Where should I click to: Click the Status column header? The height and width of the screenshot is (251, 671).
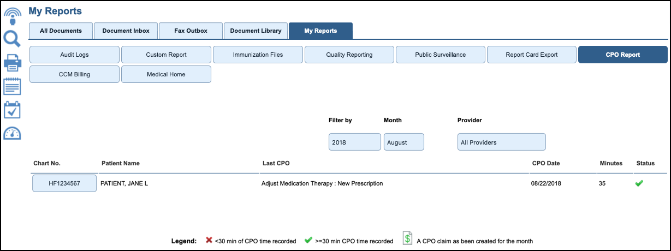(x=645, y=163)
